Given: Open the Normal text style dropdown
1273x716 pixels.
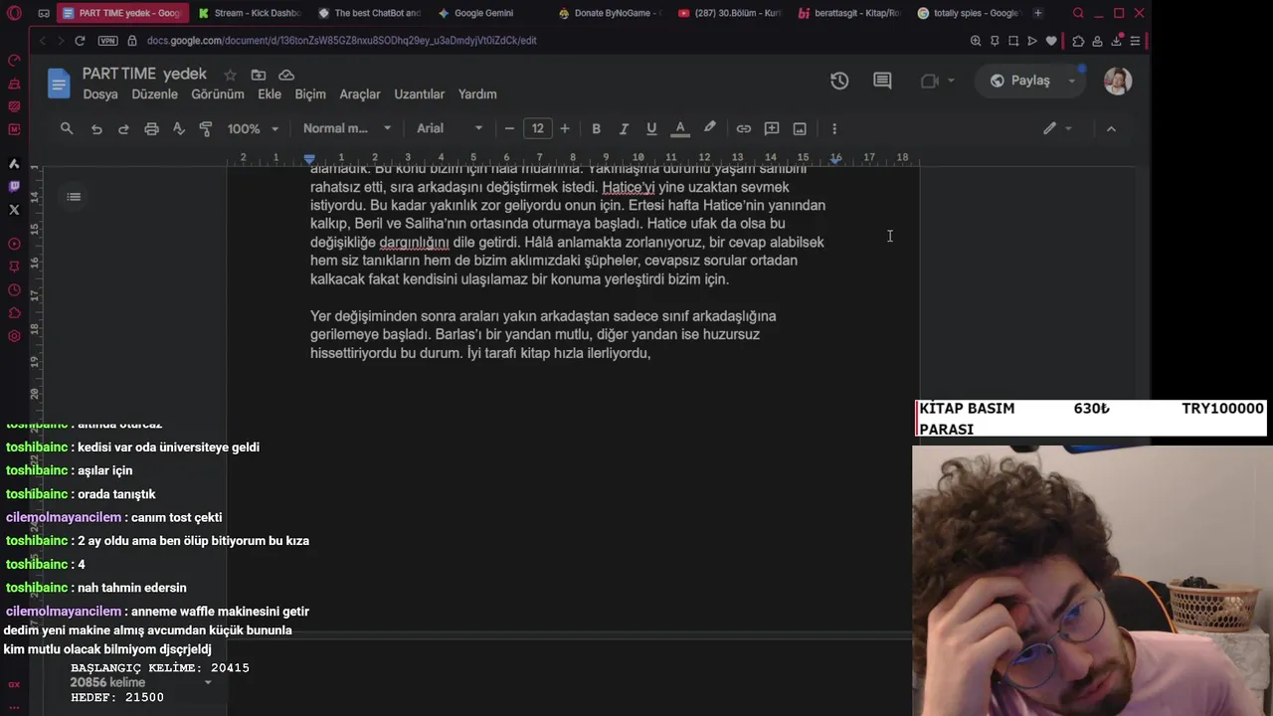Looking at the screenshot, I should [347, 128].
